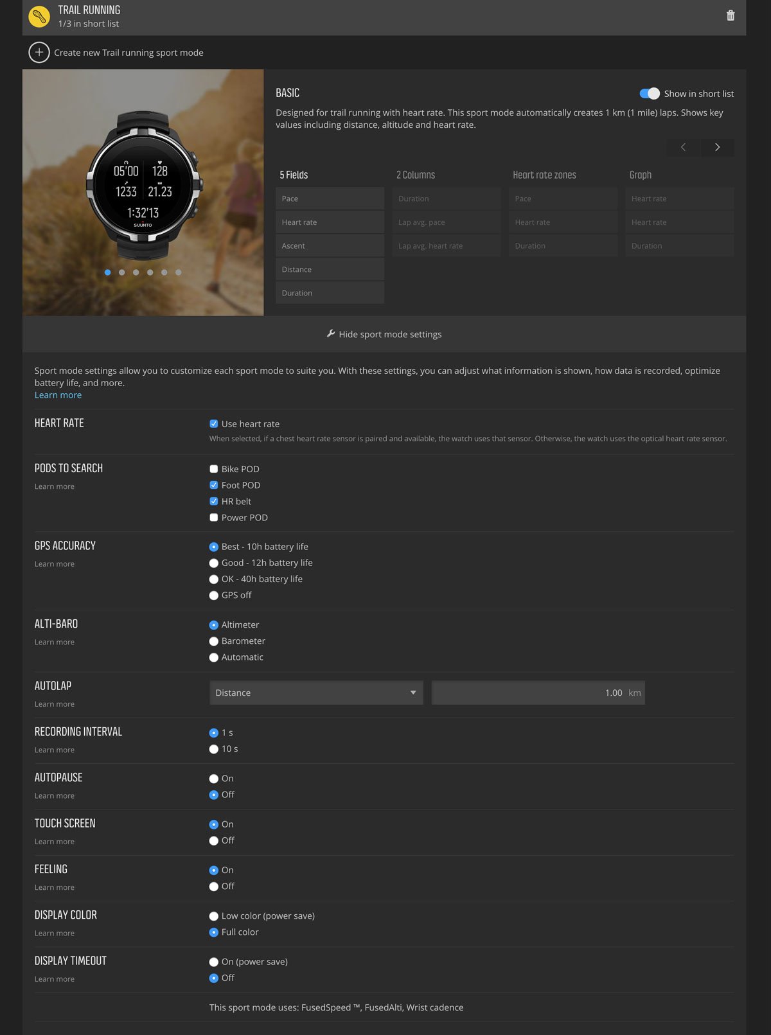This screenshot has width=771, height=1035.
Task: Disable Foot POD search
Action: click(213, 485)
